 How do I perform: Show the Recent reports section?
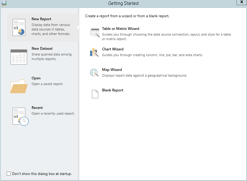pyautogui.click(x=37, y=108)
